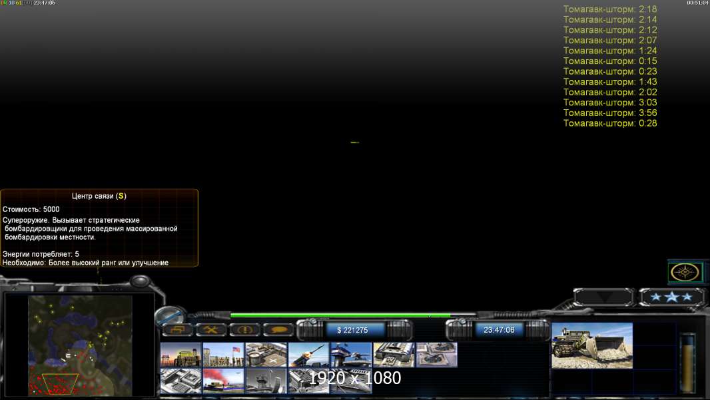Click the round blue-striped button above options
Image resolution: width=710 pixels, height=400 pixels.
169,316
